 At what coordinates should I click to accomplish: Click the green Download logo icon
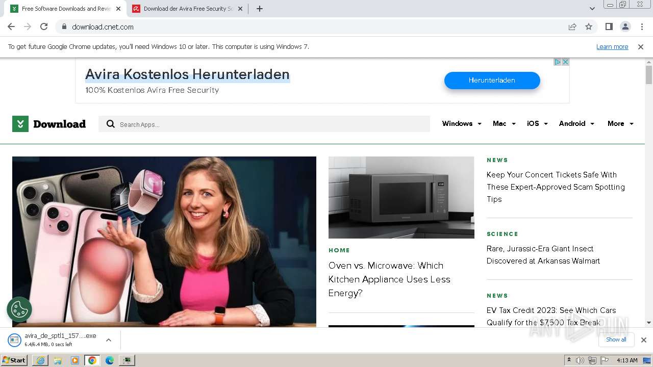[x=20, y=124]
